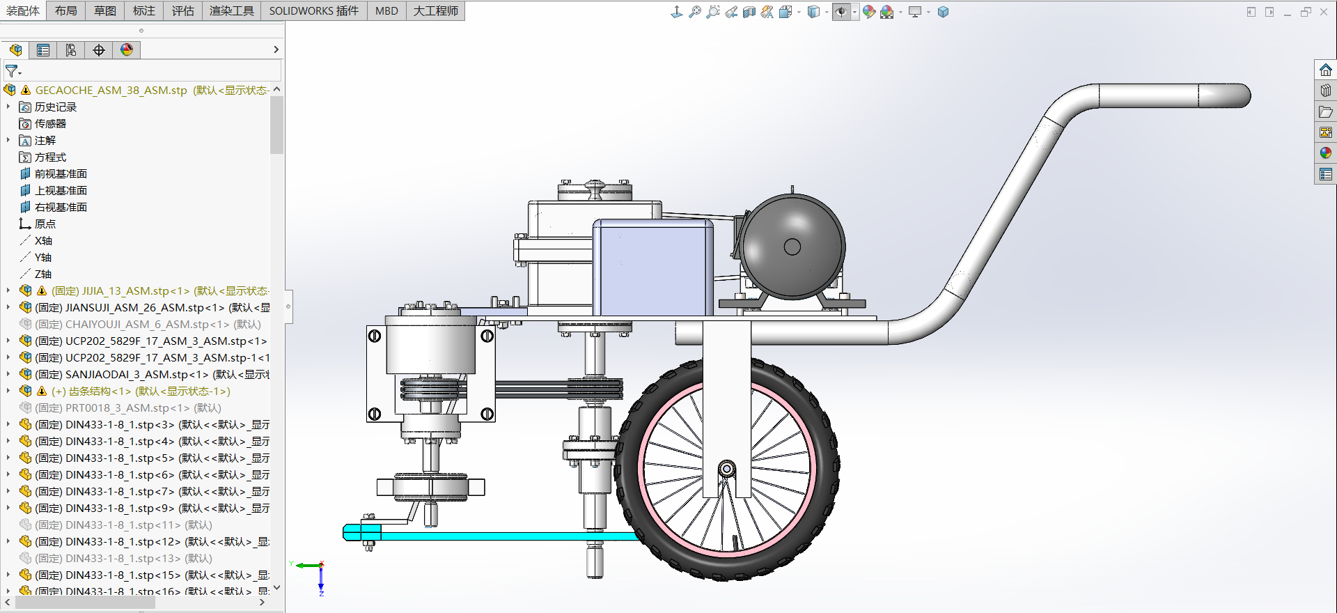Click collapse-left window pane button
1337x613 pixels.
[x=1251, y=12]
